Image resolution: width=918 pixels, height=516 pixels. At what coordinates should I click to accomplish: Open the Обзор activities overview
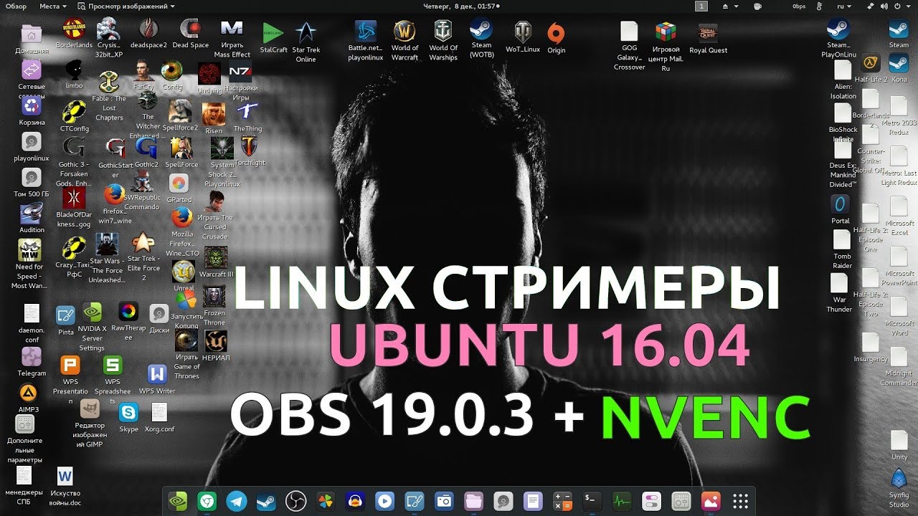coord(16,6)
